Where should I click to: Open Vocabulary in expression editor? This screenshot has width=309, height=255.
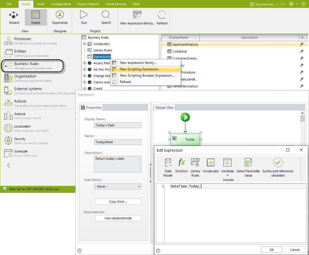coord(211,166)
